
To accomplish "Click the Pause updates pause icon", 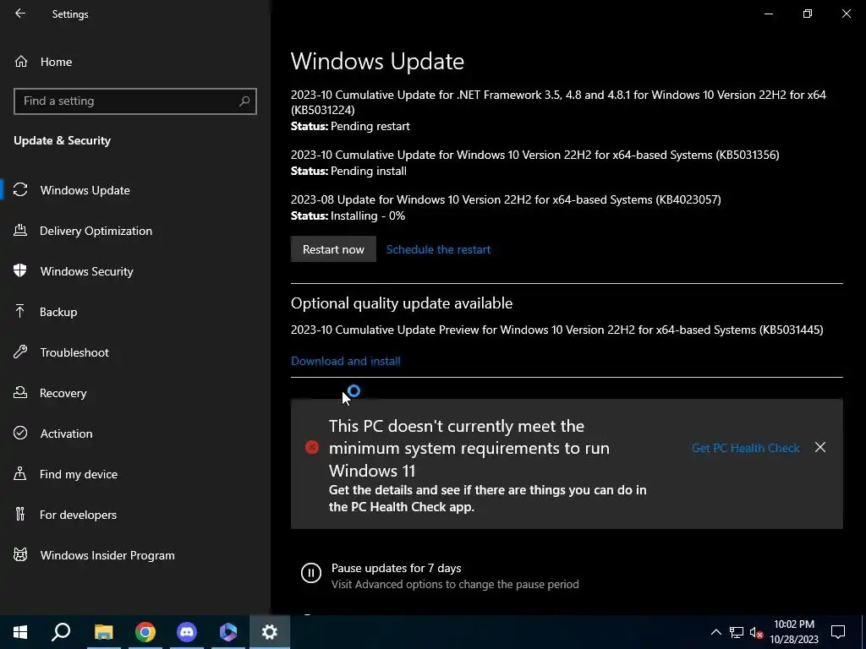I will [311, 573].
